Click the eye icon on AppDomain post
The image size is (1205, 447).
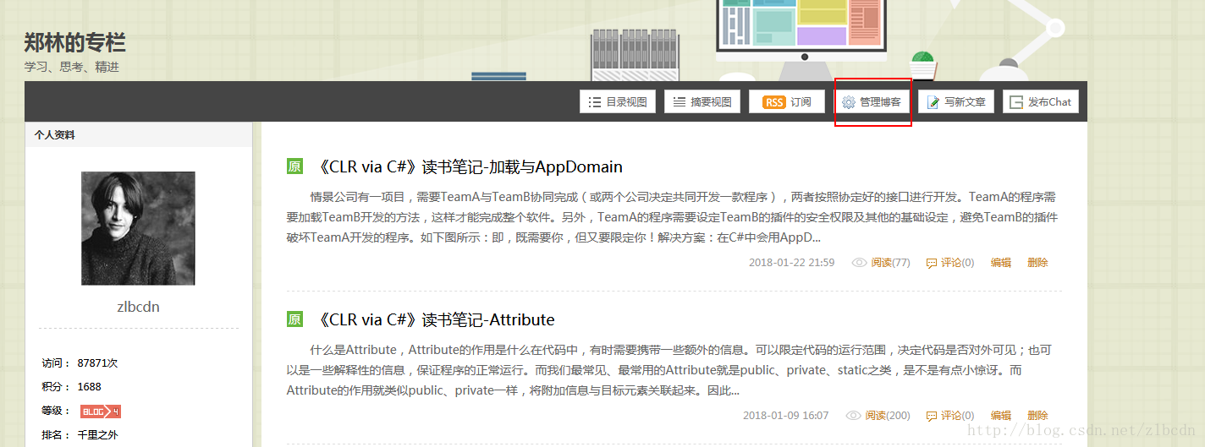click(860, 263)
